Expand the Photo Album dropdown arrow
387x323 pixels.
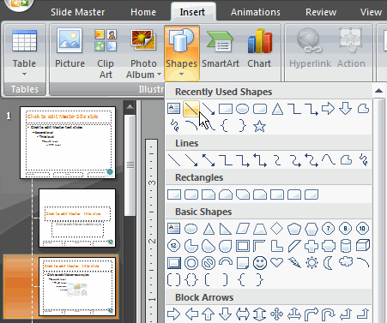coord(160,75)
